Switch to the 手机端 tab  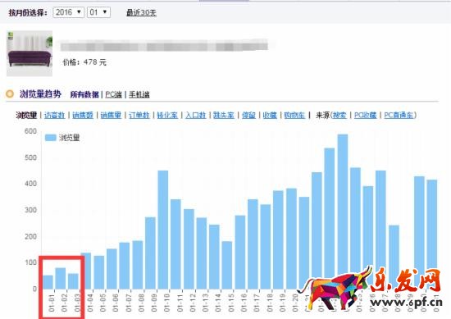(x=139, y=94)
